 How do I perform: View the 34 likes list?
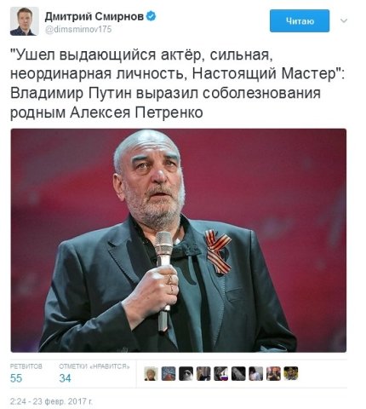click(x=66, y=378)
